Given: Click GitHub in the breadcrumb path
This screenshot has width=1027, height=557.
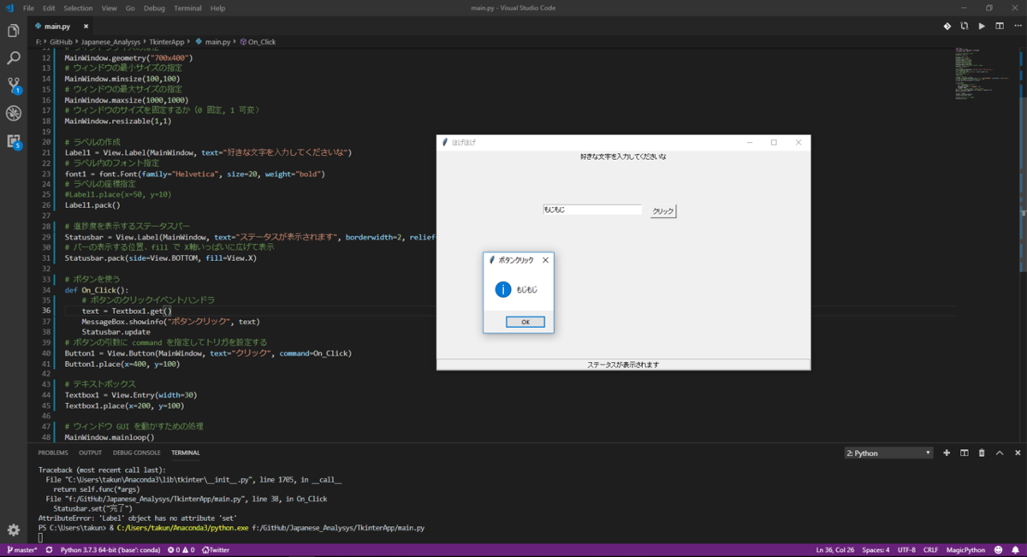Looking at the screenshot, I should click(61, 41).
